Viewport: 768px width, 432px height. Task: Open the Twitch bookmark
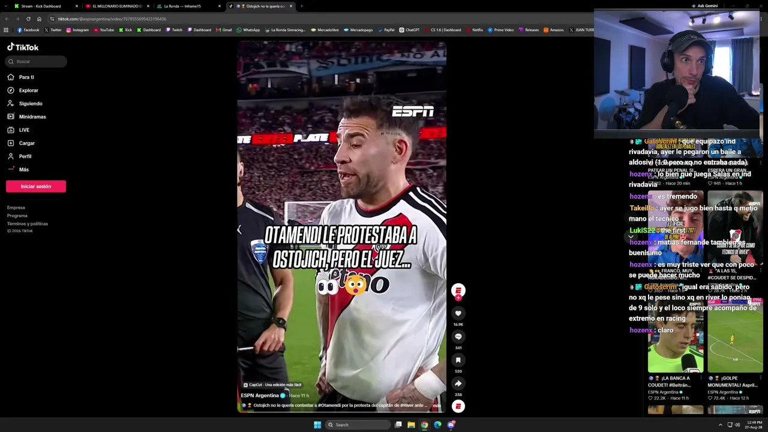tap(173, 30)
